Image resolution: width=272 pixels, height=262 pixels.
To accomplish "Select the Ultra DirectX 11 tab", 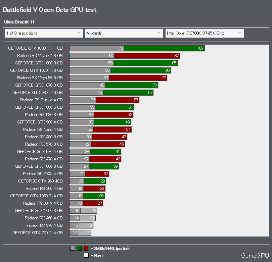I will click(19, 22).
